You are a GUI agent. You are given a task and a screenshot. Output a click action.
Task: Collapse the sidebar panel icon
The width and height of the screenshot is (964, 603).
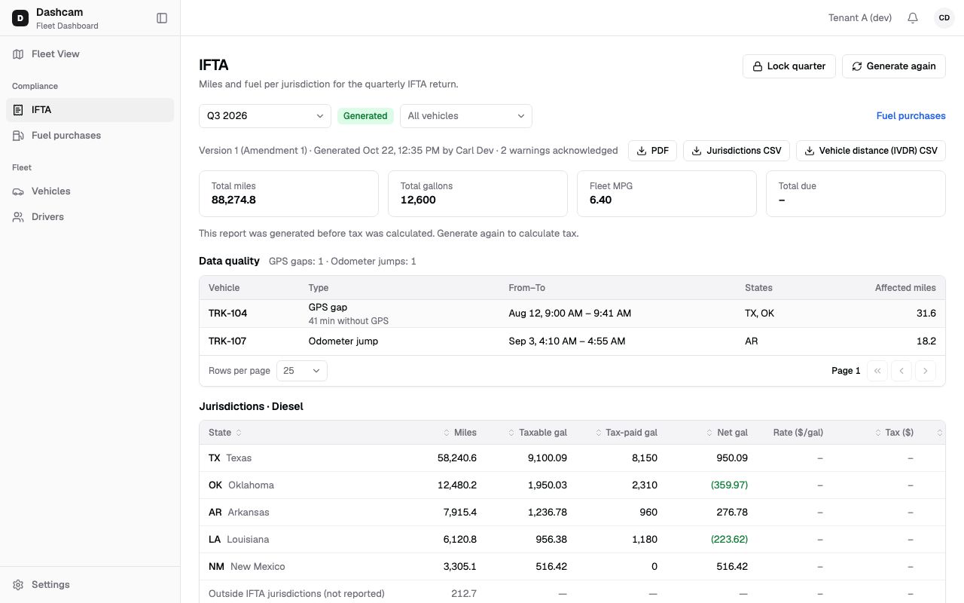click(162, 18)
